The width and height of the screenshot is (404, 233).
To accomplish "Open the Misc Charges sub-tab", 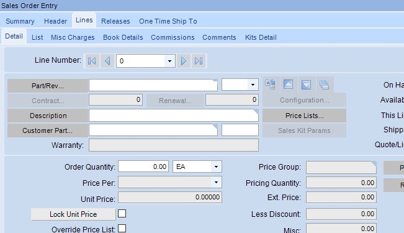I will coord(73,37).
